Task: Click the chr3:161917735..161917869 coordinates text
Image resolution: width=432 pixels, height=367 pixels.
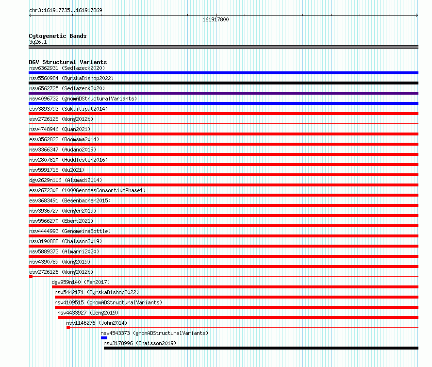Action: click(x=66, y=10)
